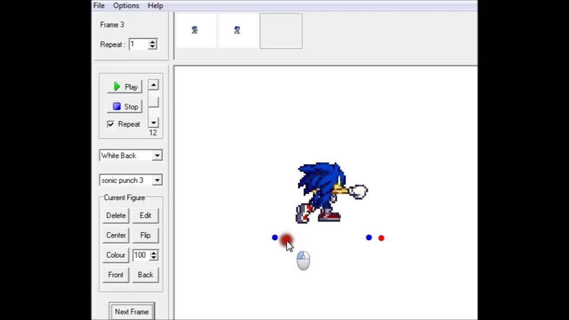Click the Play animation button
Image resolution: width=569 pixels, height=320 pixels.
coord(124,87)
